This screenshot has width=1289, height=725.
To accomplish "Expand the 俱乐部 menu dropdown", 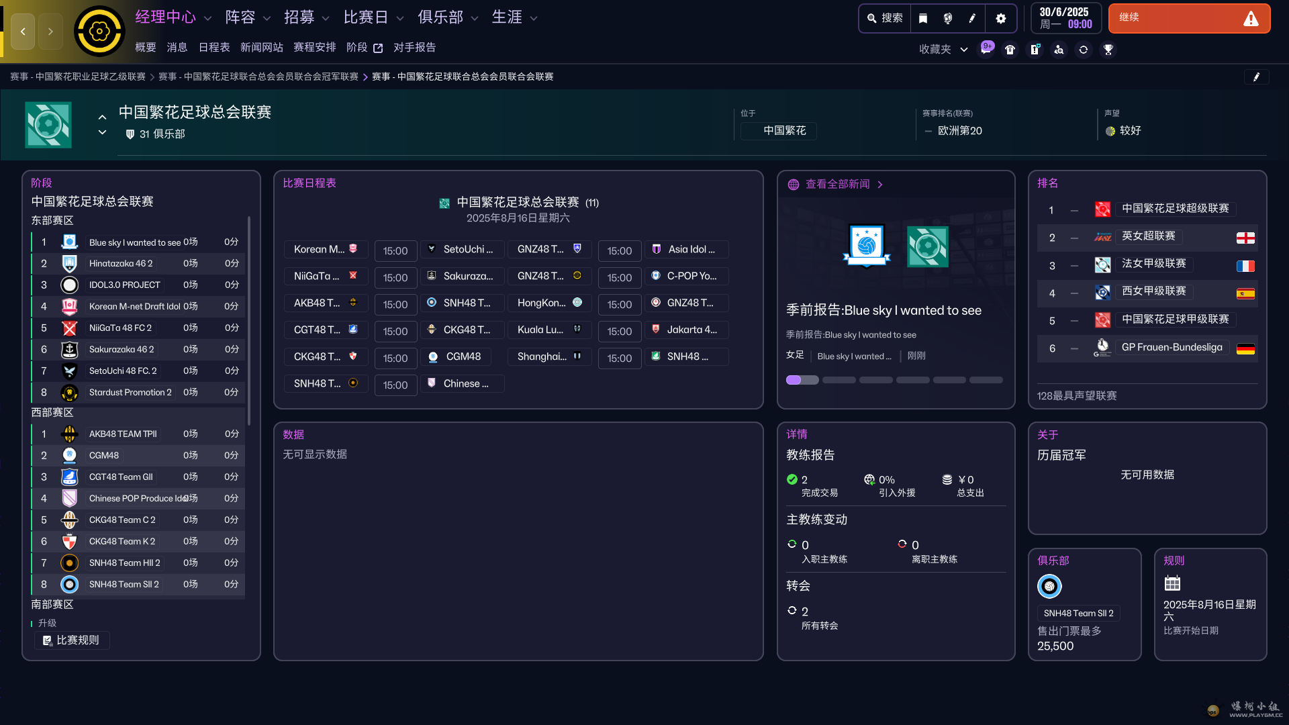I will pyautogui.click(x=448, y=17).
